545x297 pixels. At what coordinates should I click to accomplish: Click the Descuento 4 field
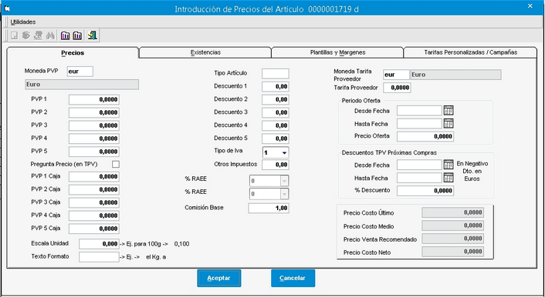click(276, 125)
